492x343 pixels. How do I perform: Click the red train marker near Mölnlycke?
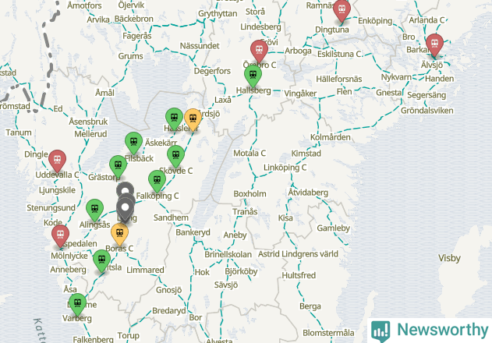[x=60, y=235]
